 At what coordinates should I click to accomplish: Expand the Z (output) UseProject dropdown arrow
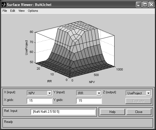coord(148,93)
